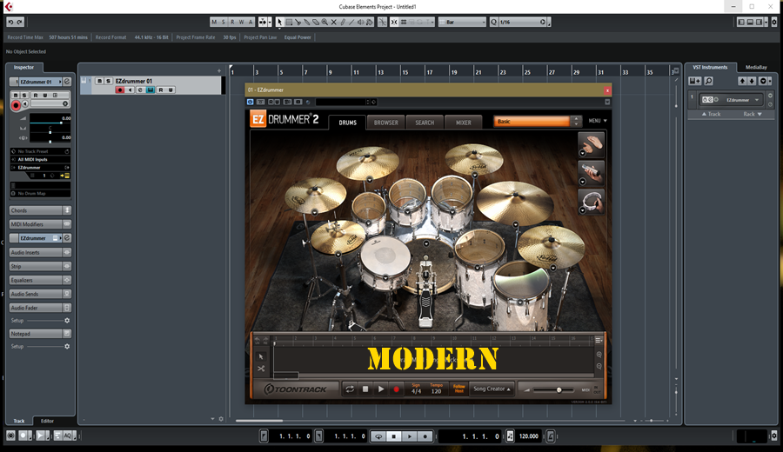
Task: Toggle Record Enable on EZdrummer 01 track
Action: point(120,90)
